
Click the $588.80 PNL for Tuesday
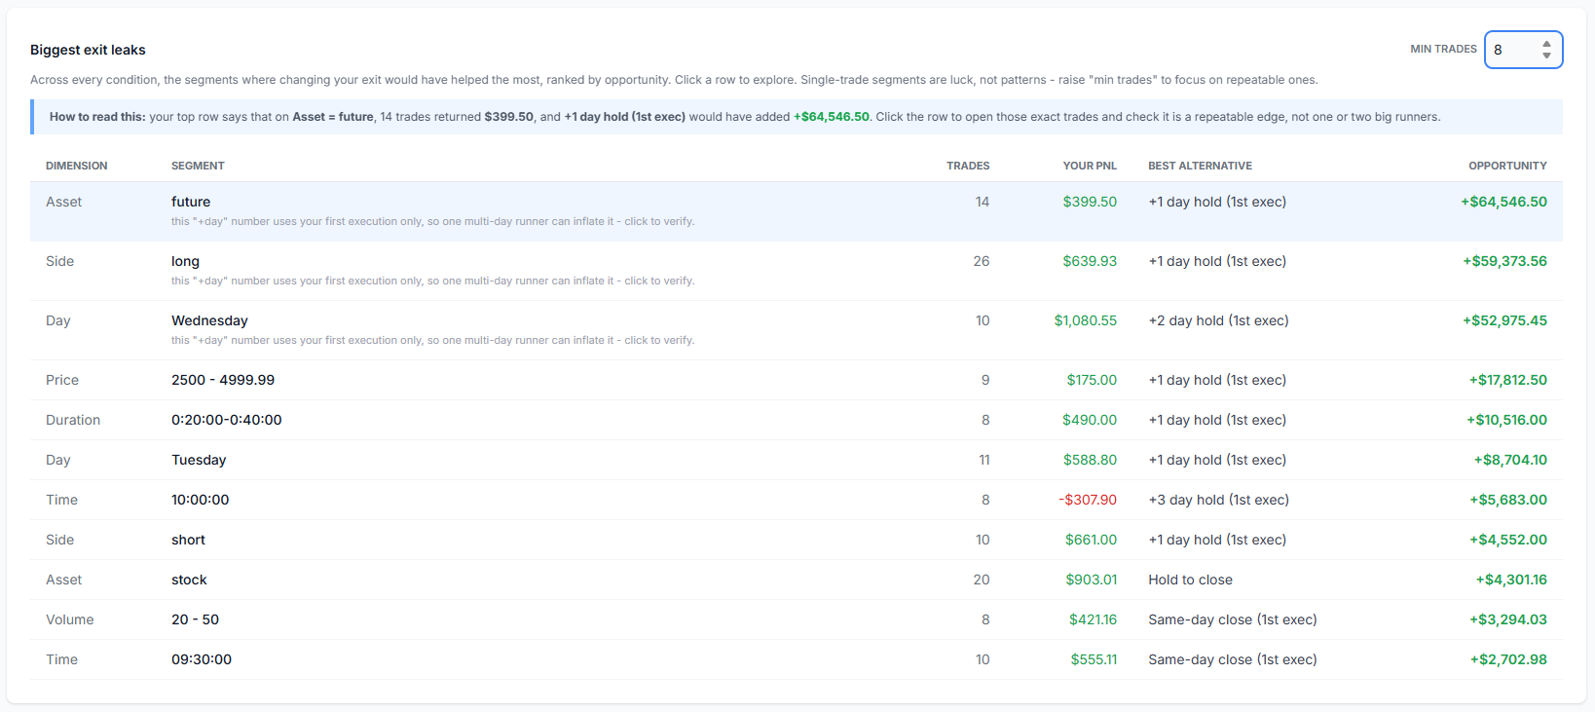click(x=1090, y=460)
